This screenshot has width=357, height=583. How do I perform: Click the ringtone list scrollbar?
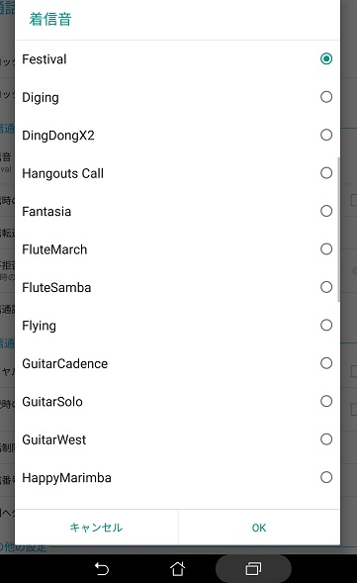(x=338, y=230)
